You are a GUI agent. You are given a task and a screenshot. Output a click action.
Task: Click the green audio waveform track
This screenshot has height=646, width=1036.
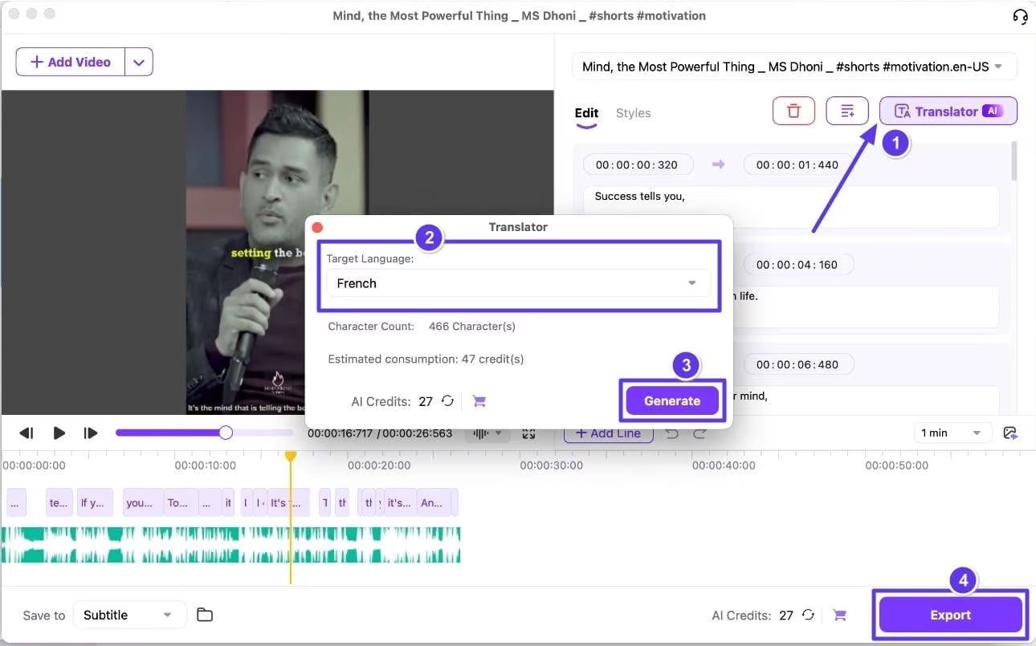coord(231,544)
